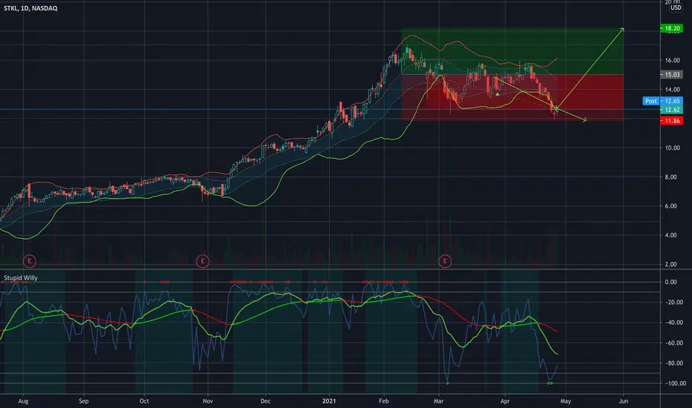Click the USD currency label
Image resolution: width=692 pixels, height=408 pixels.
(676, 8)
